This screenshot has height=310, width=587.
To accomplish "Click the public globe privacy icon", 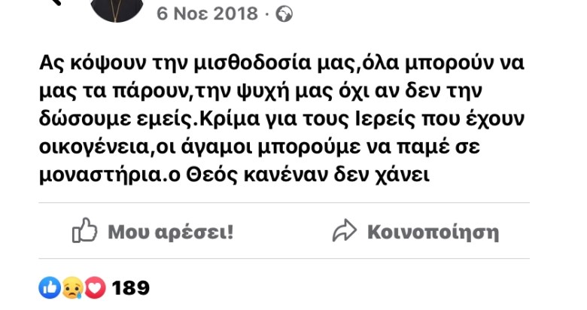I will 284,15.
